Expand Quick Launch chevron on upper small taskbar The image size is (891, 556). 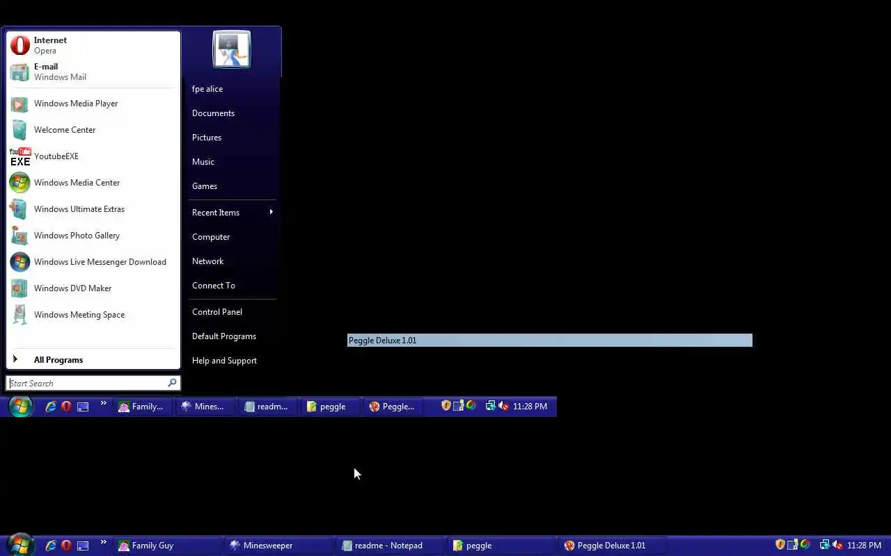pos(103,403)
